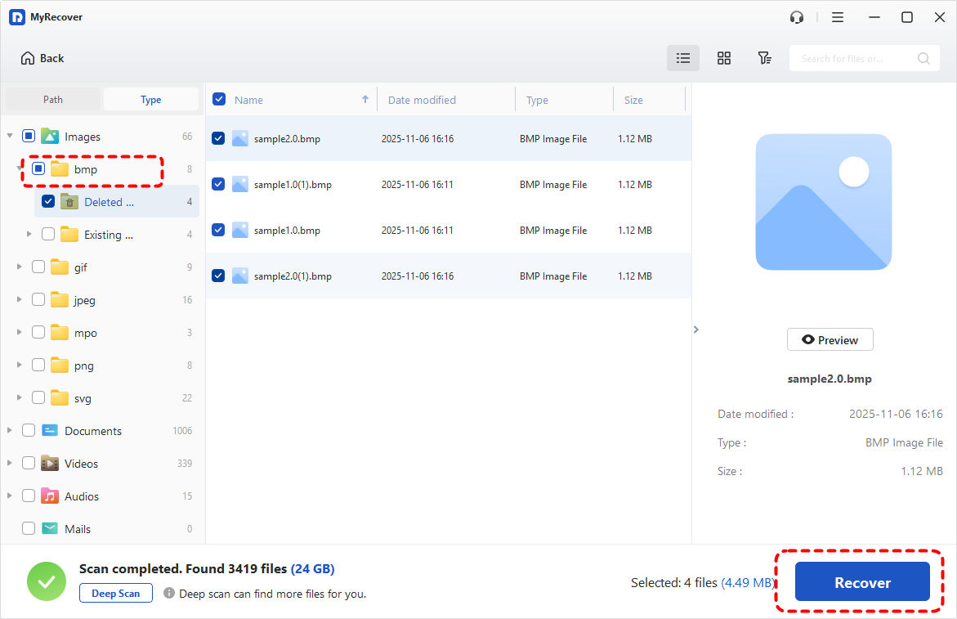Switch to the Path tab
Screen dimensions: 957x619
[53, 100]
